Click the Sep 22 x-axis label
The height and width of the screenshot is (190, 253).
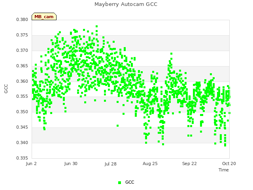click(x=189, y=163)
